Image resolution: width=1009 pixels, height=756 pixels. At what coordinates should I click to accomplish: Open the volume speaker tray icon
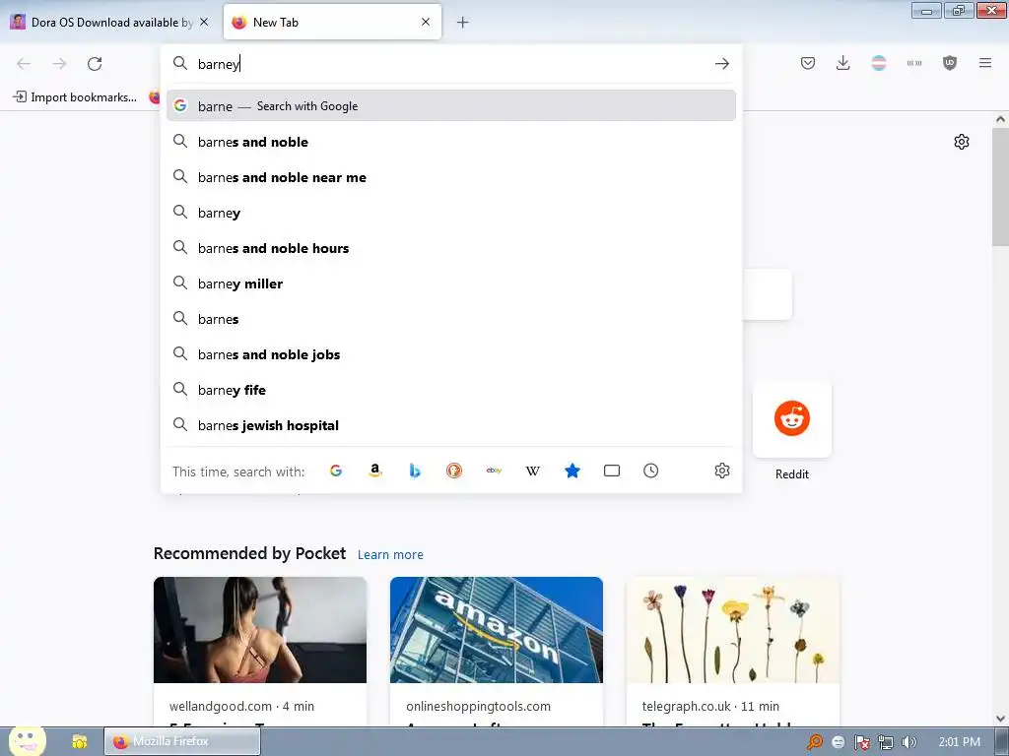coord(908,742)
